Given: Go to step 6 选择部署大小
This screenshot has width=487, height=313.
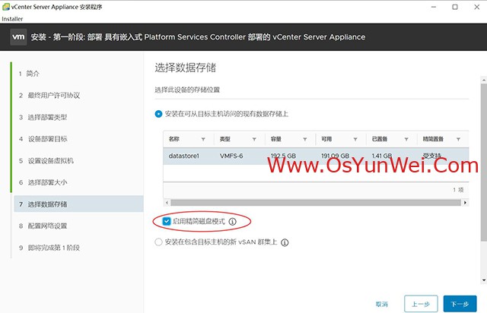Looking at the screenshot, I should (x=43, y=182).
